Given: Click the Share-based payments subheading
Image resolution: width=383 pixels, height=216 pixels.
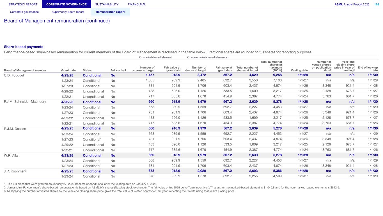Looking at the screenshot, I should 24,47.
